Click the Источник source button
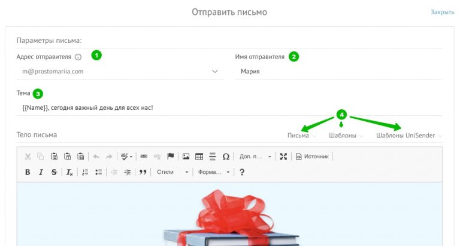Viewport: 460px width, 246px height. point(312,156)
